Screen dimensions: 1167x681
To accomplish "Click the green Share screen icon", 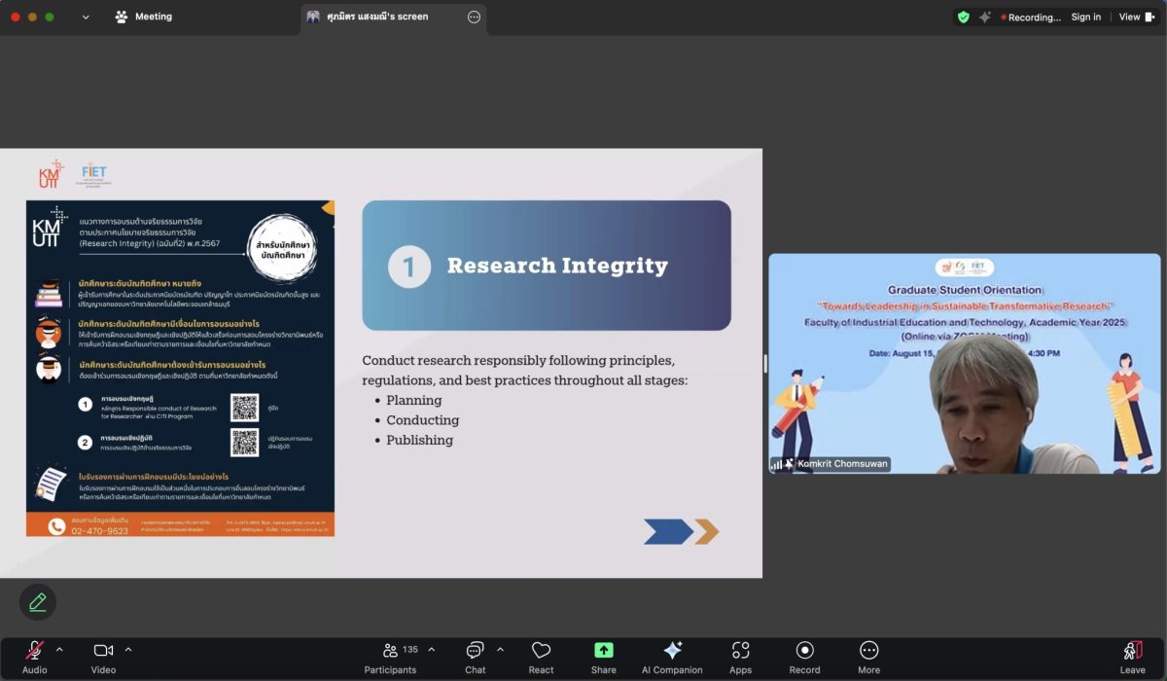I will 603,651.
